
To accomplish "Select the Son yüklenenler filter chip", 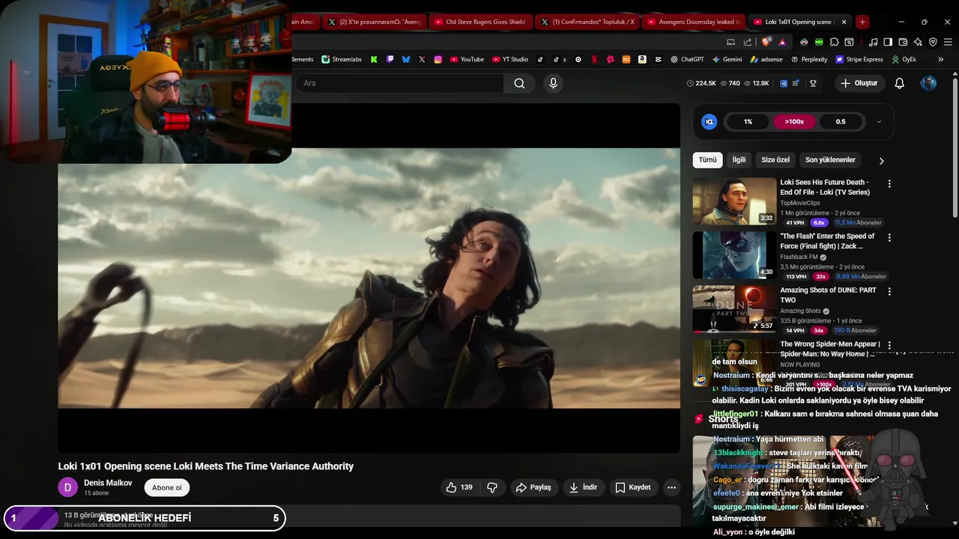I will (830, 160).
